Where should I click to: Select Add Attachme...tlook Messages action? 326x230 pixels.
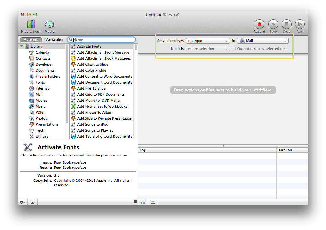(102, 58)
